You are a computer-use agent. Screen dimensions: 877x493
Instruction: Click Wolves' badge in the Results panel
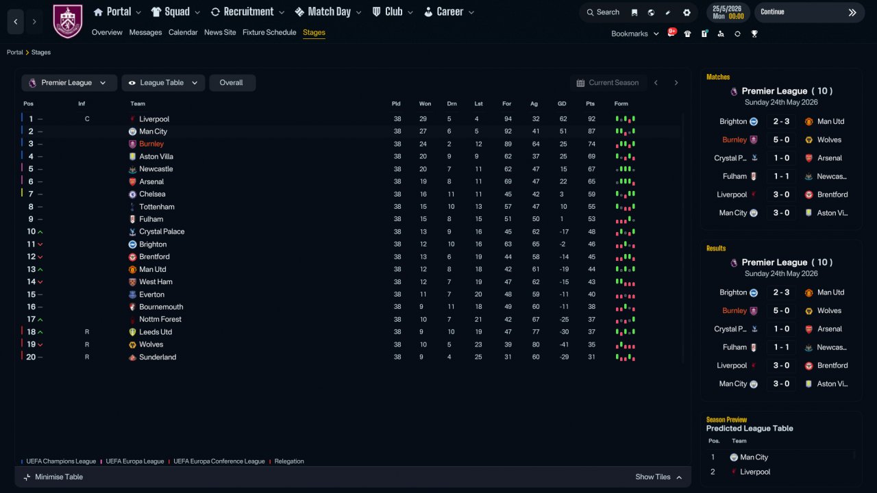pyautogui.click(x=809, y=311)
